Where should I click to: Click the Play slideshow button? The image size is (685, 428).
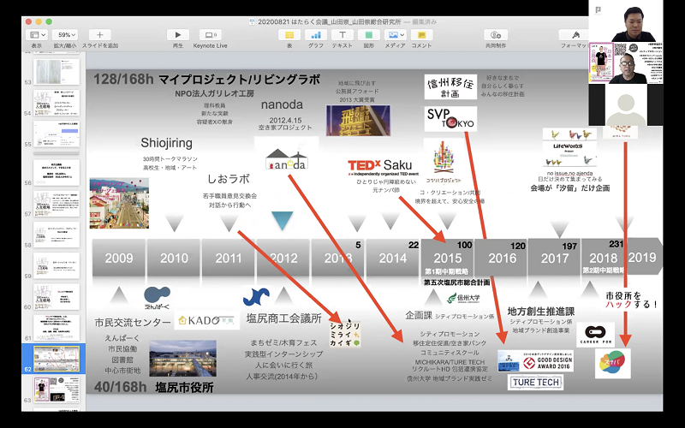point(178,34)
